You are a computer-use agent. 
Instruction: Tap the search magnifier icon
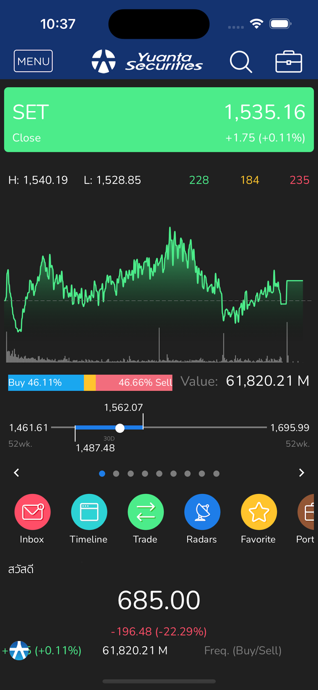tap(241, 62)
